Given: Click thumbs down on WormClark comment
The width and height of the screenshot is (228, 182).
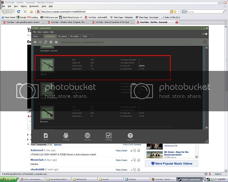Looking at the screenshot, I should click(x=135, y=160).
